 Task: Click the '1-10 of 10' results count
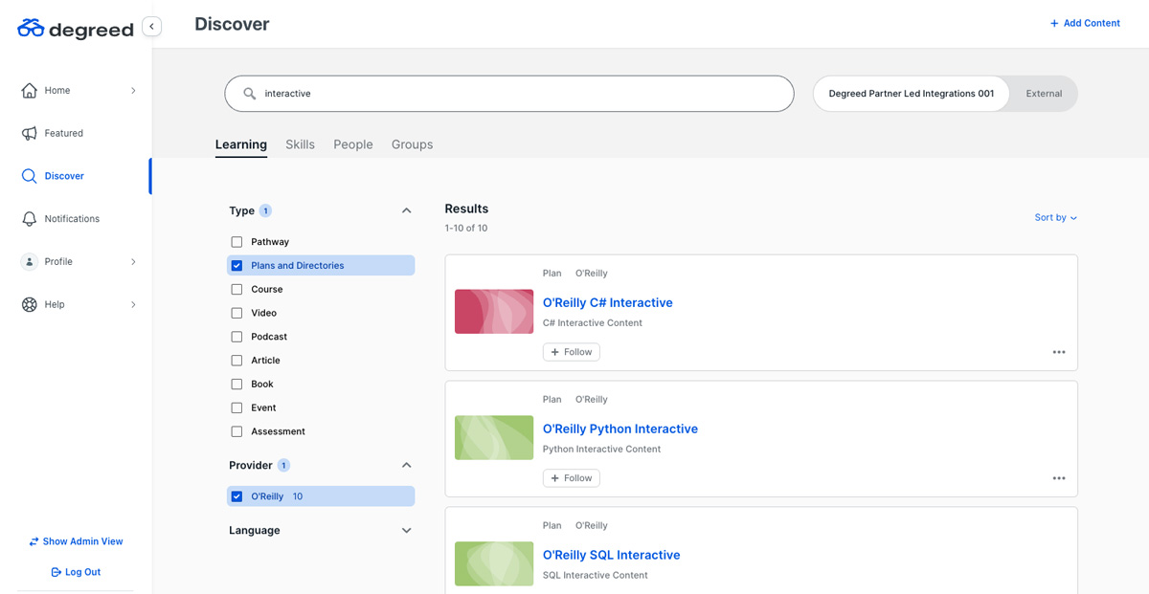click(466, 229)
